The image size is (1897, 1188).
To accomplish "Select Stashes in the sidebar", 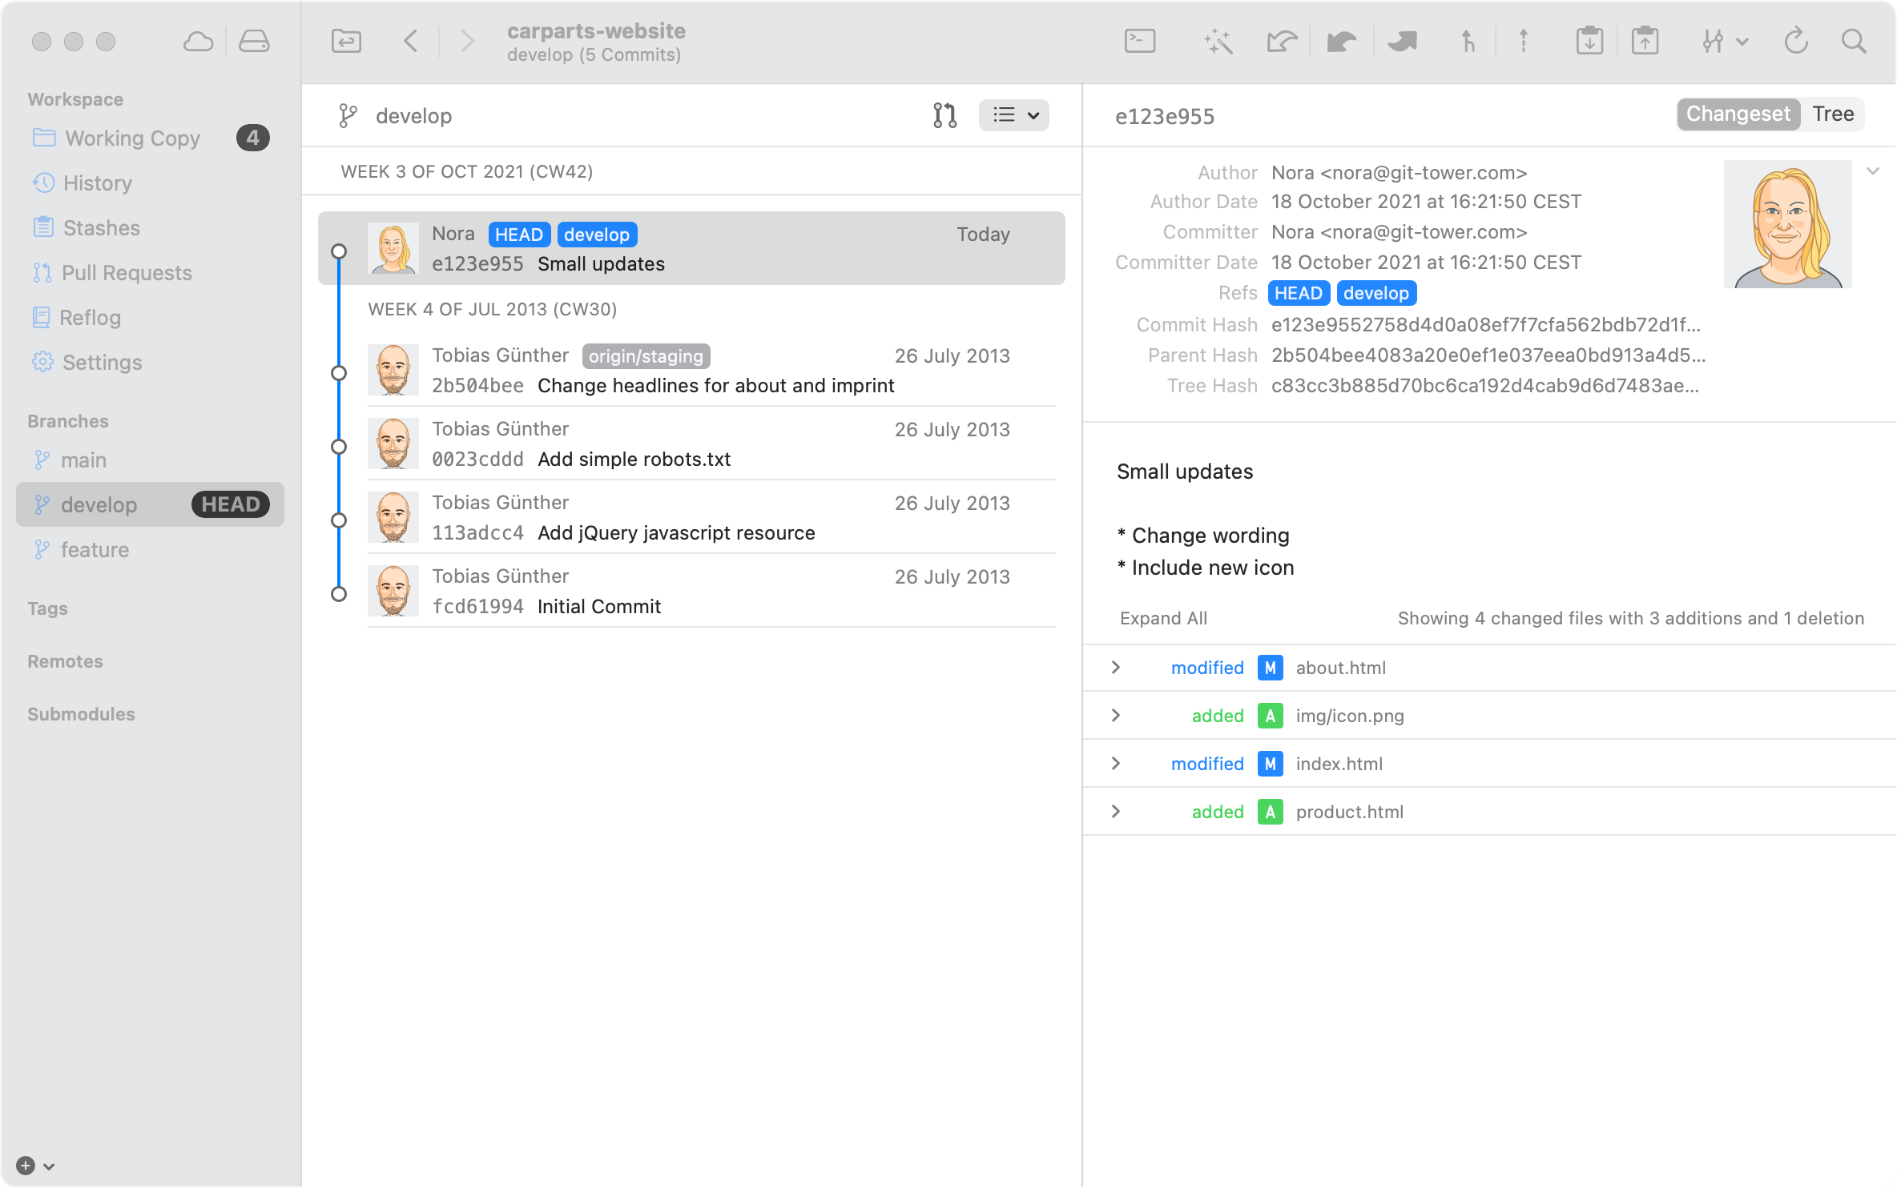I will [101, 228].
